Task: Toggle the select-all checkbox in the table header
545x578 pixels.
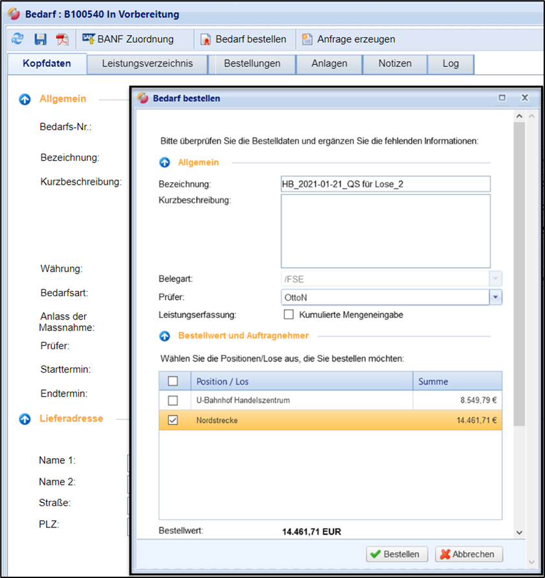Action: [x=173, y=381]
